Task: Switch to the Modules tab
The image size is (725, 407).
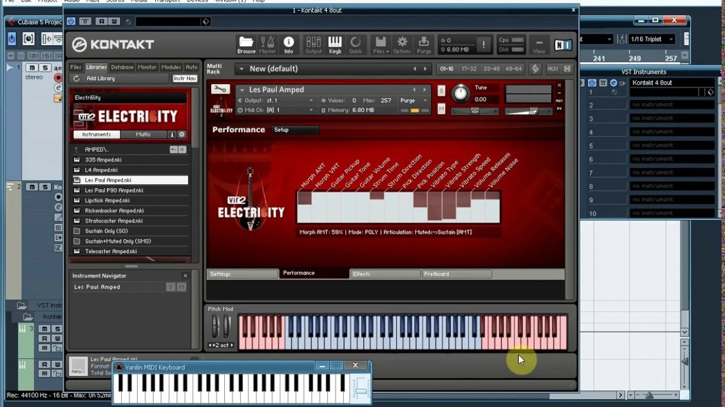Action: click(171, 67)
